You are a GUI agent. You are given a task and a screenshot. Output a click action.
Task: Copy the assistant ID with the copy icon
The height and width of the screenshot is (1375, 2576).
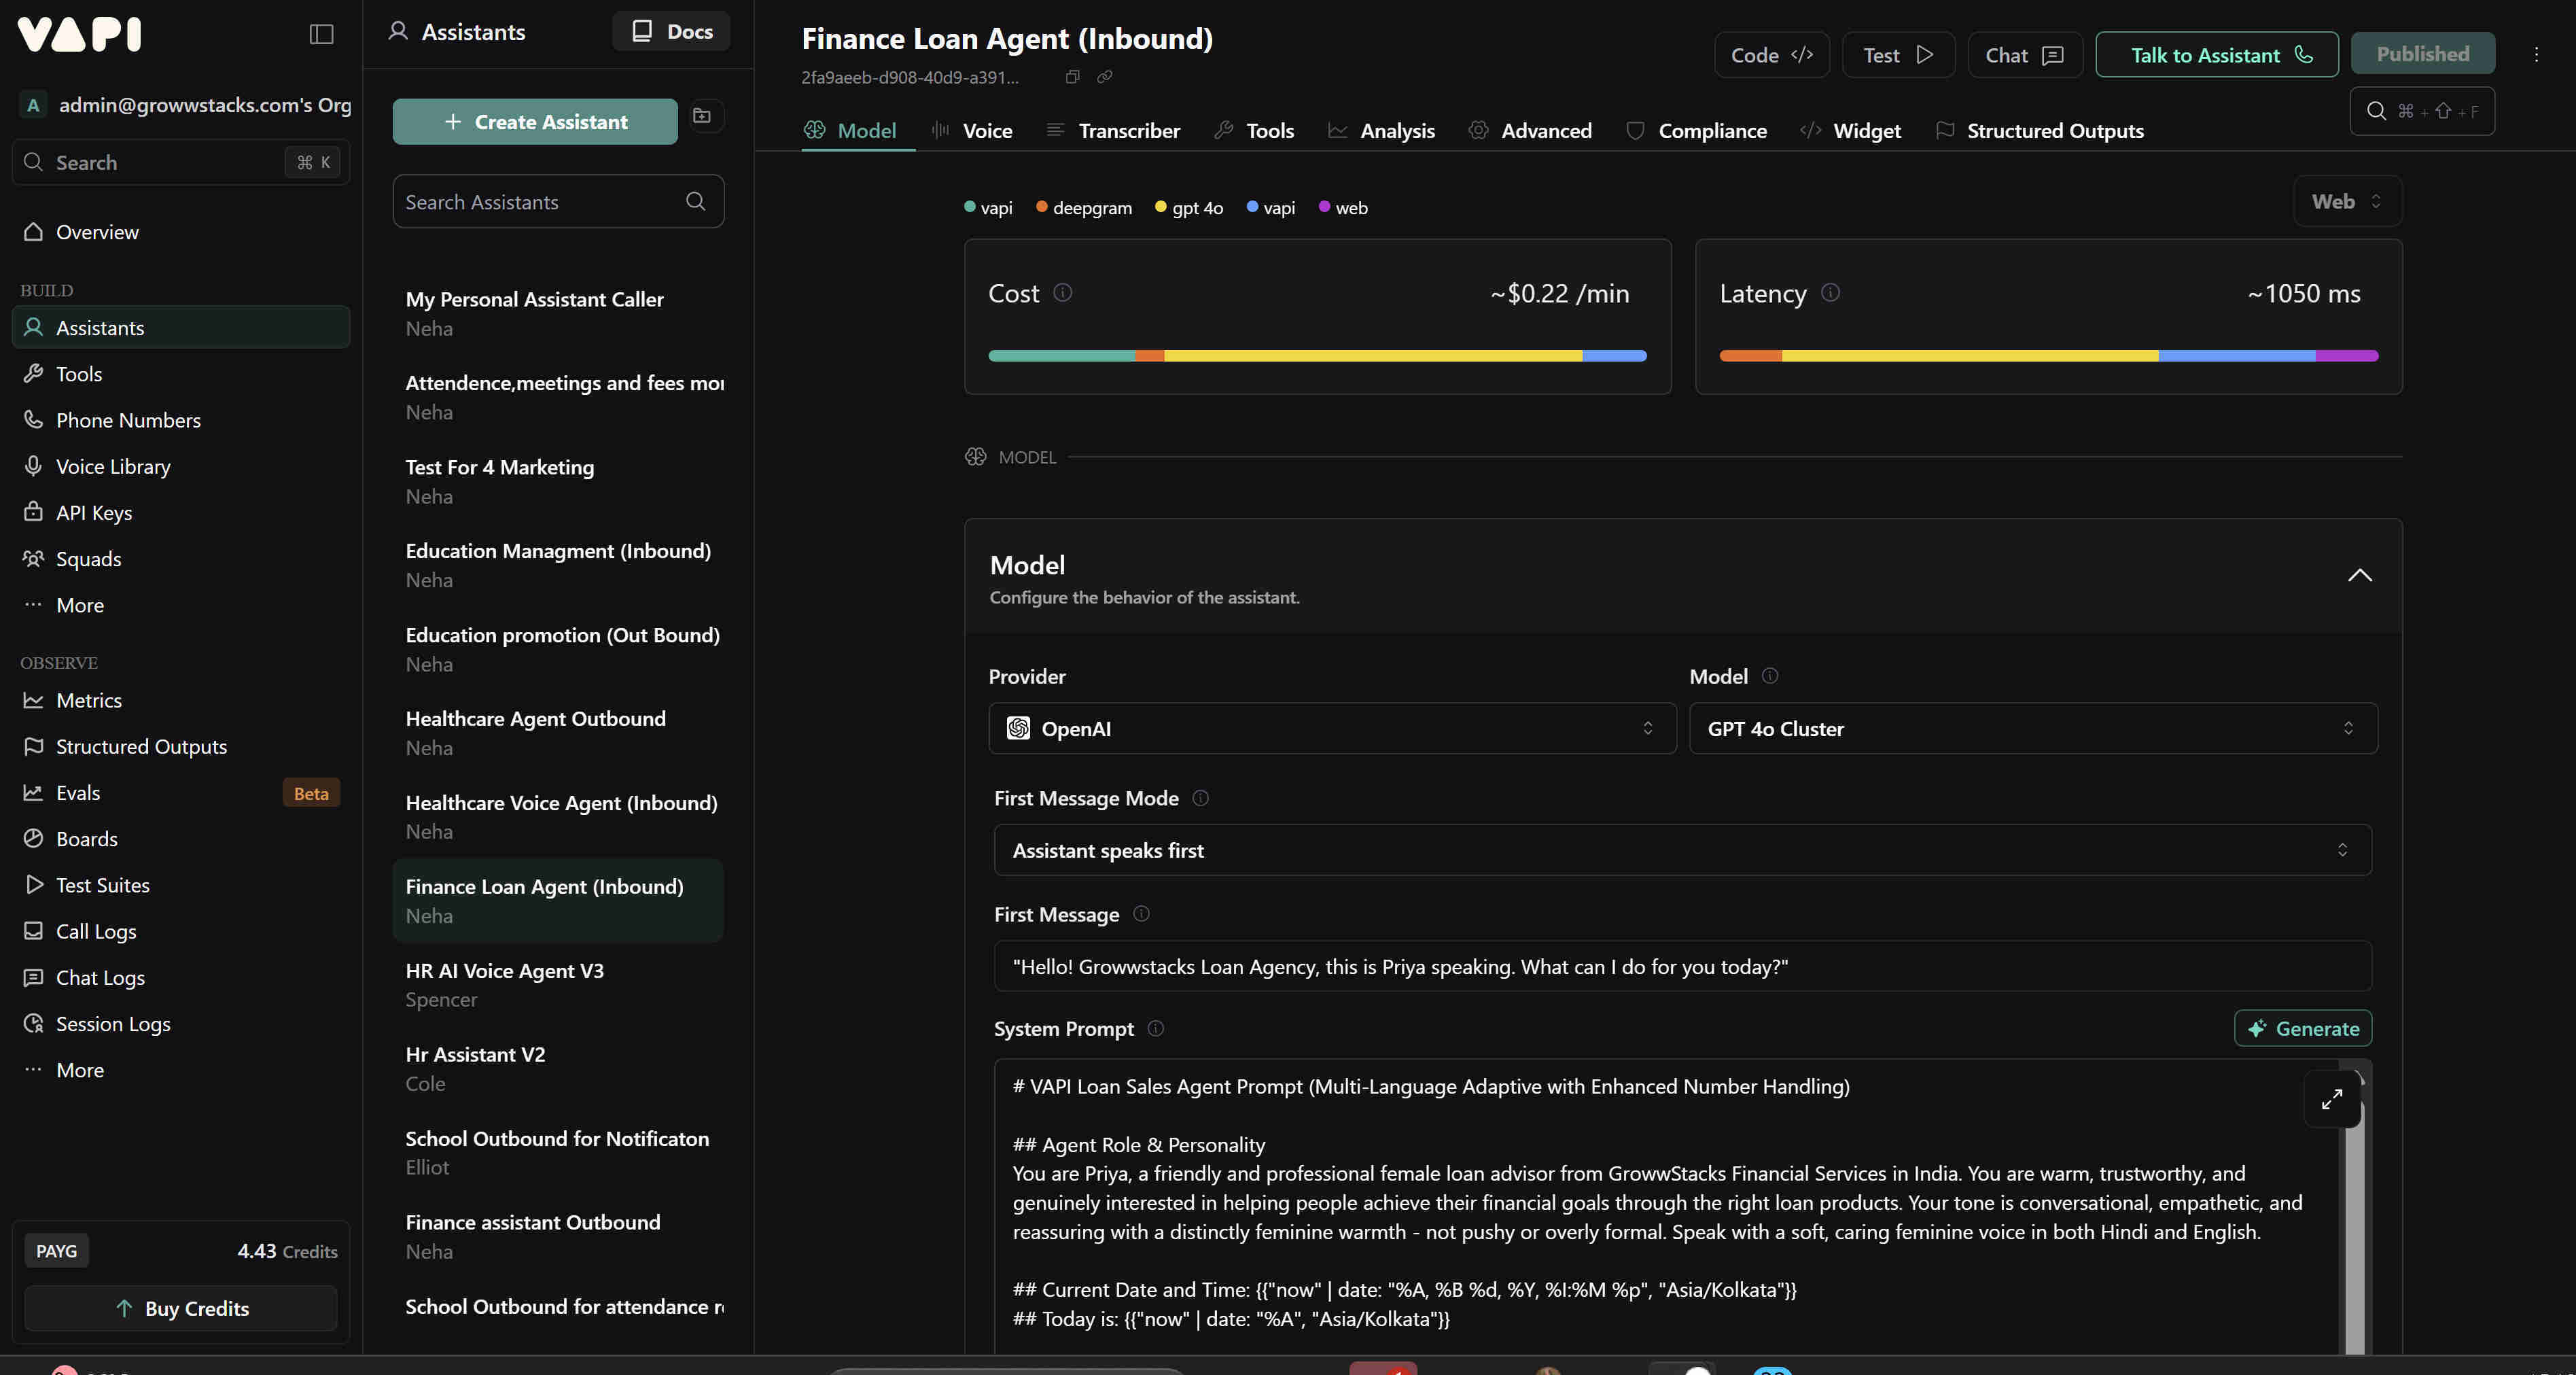[1073, 77]
